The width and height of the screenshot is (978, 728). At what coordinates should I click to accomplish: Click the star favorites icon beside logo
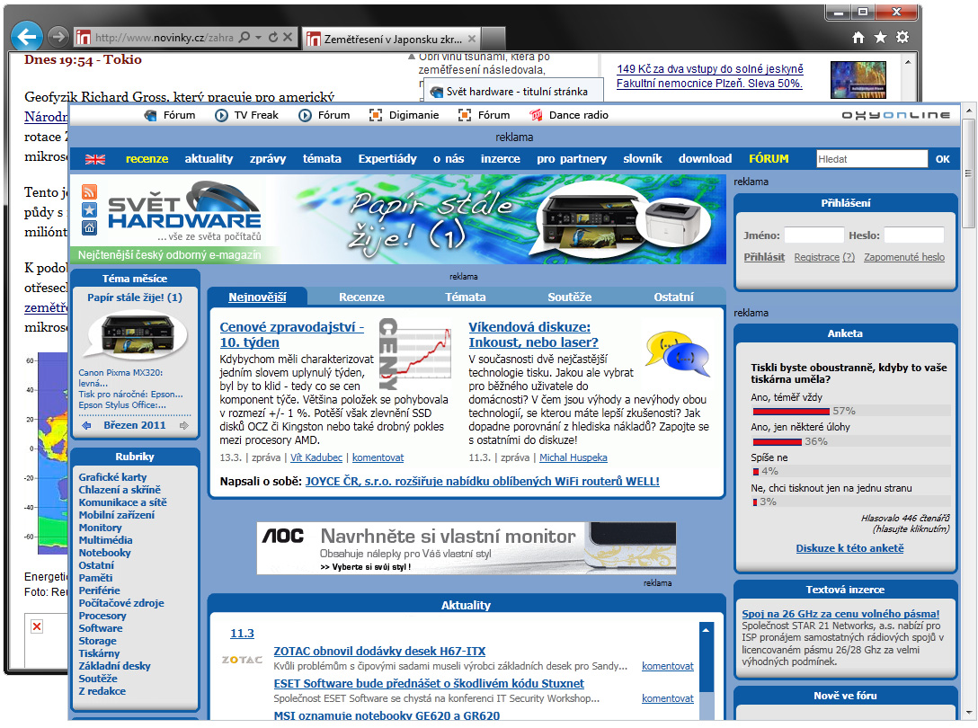[89, 209]
